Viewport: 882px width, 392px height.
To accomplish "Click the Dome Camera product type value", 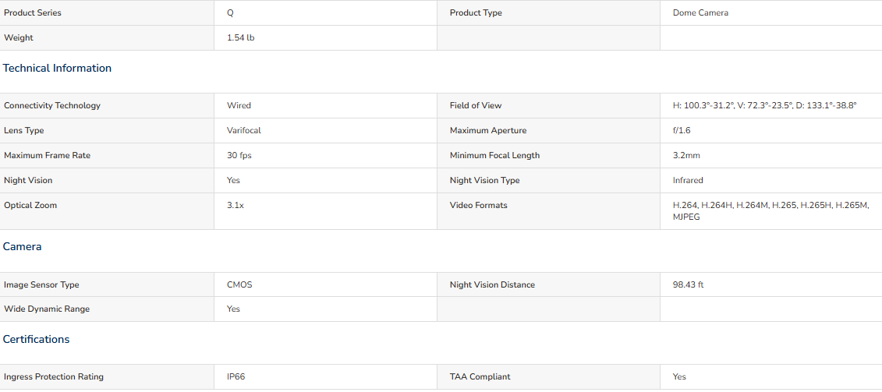I will click(x=700, y=13).
